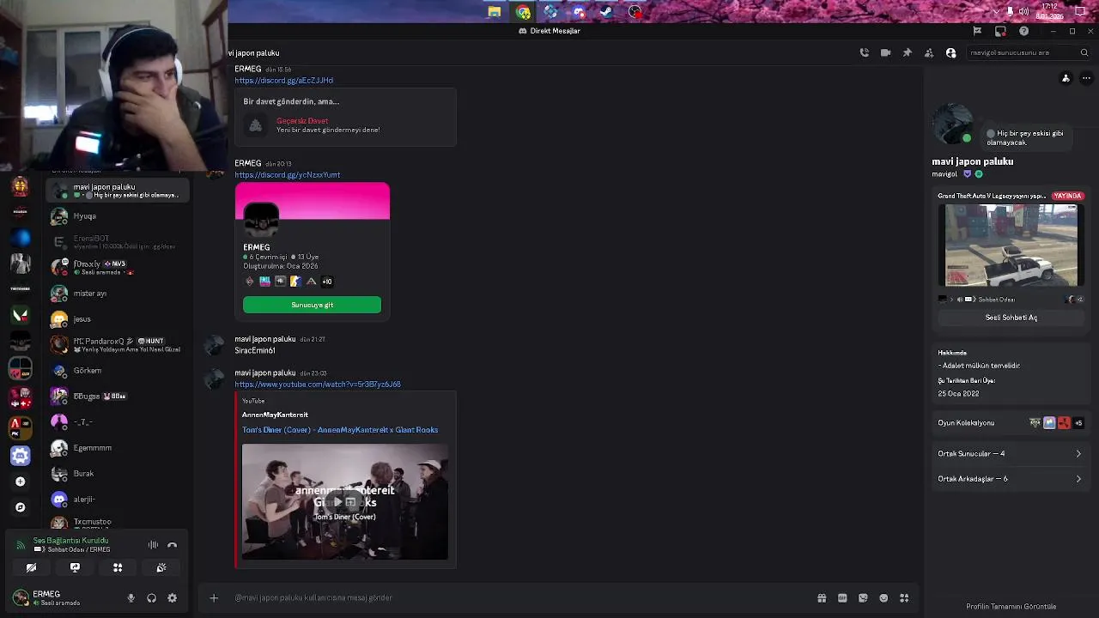Open the Grand Theft Auto stream thumbnail
This screenshot has width=1099, height=618.
coord(1011,245)
